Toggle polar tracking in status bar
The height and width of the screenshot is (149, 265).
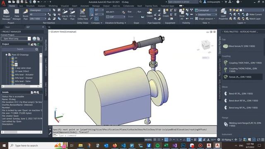tap(170, 140)
